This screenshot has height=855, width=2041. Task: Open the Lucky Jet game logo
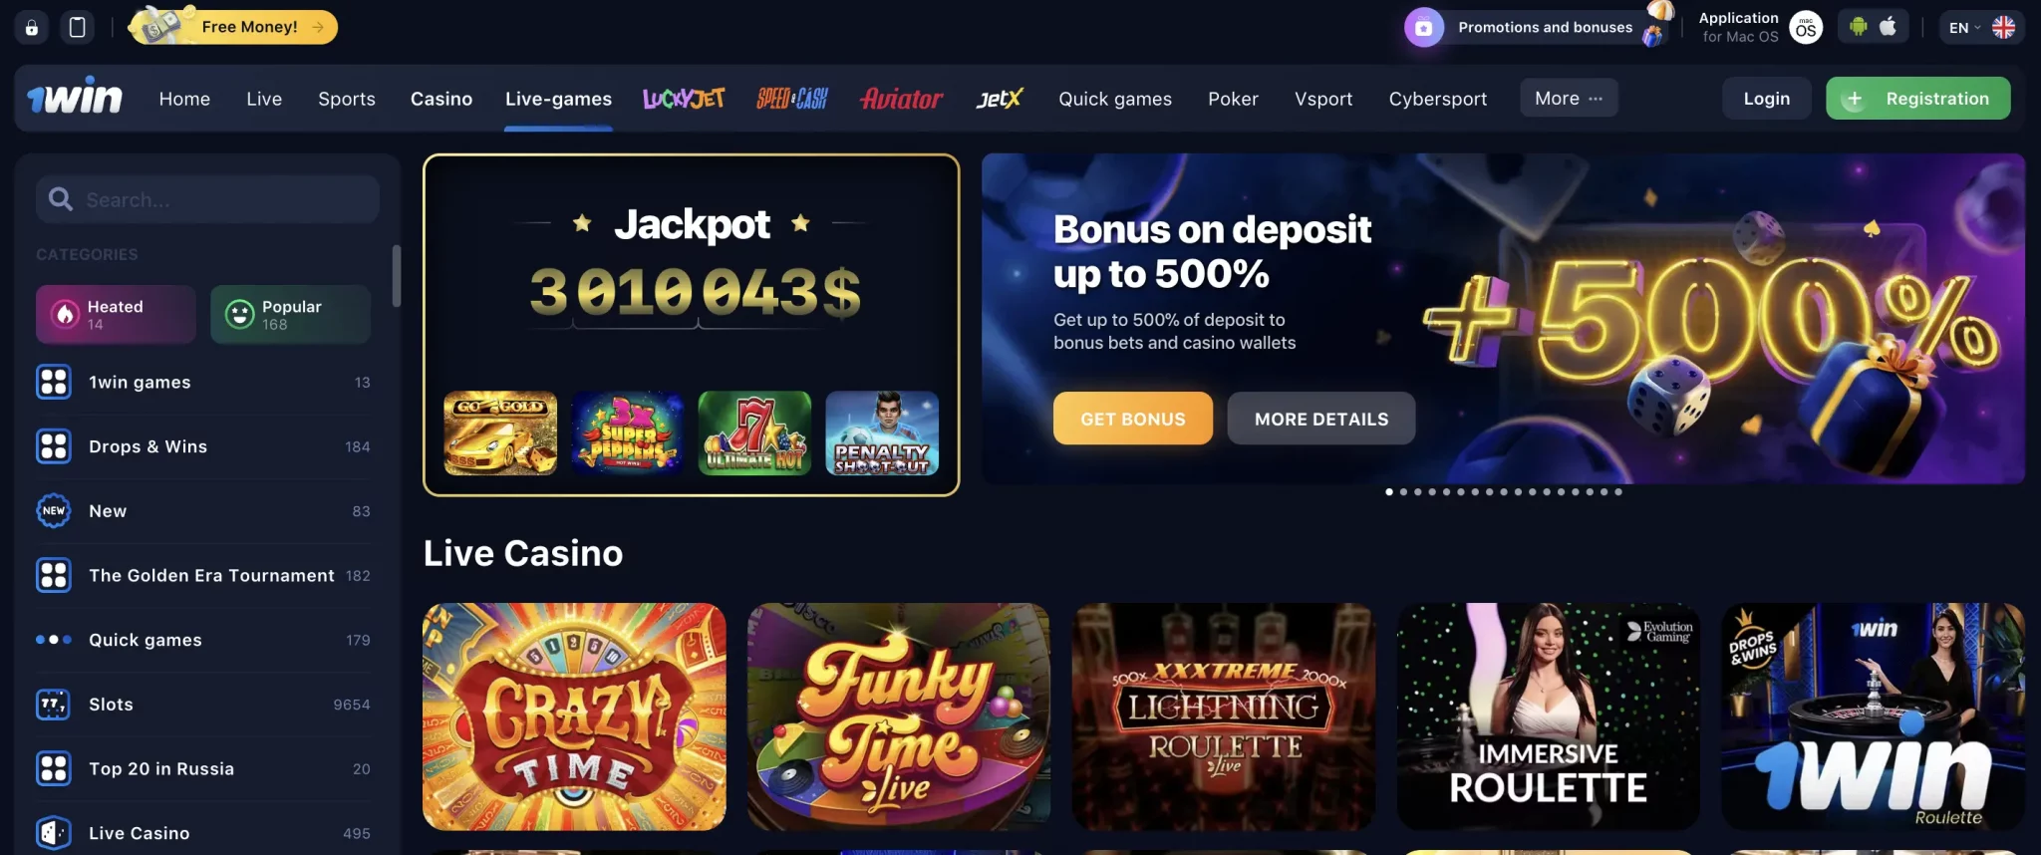[684, 99]
